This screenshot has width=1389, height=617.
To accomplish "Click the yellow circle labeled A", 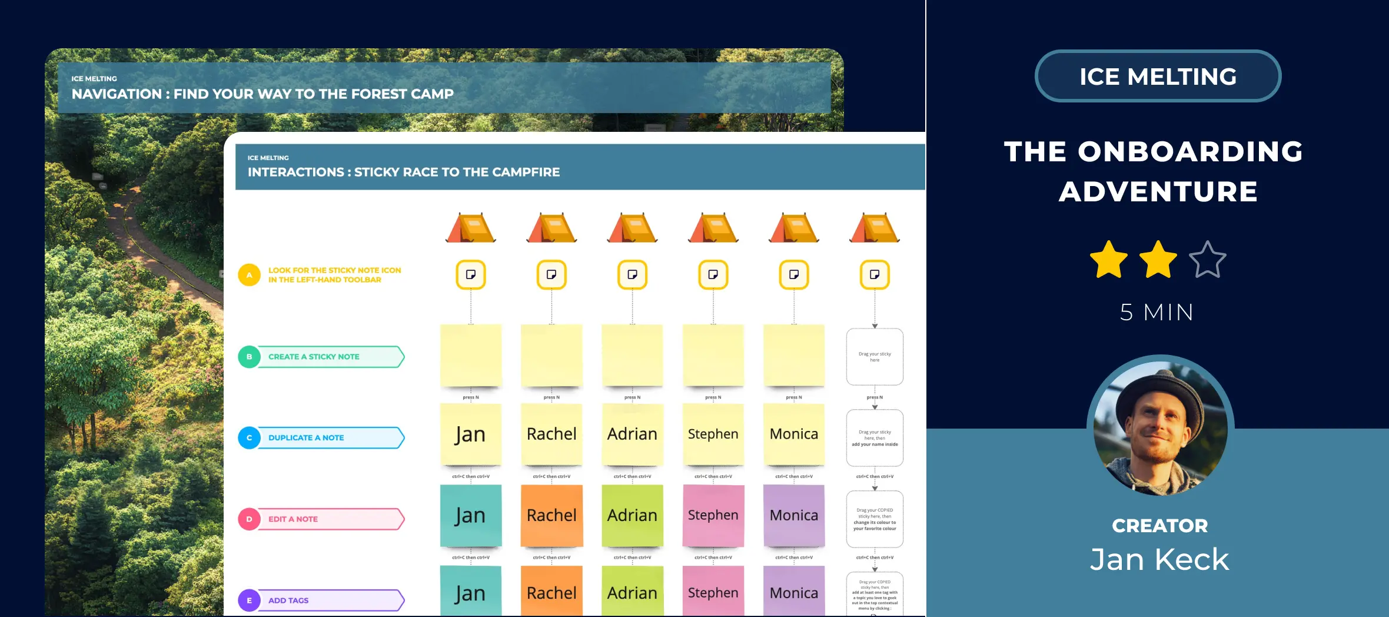I will coord(249,275).
